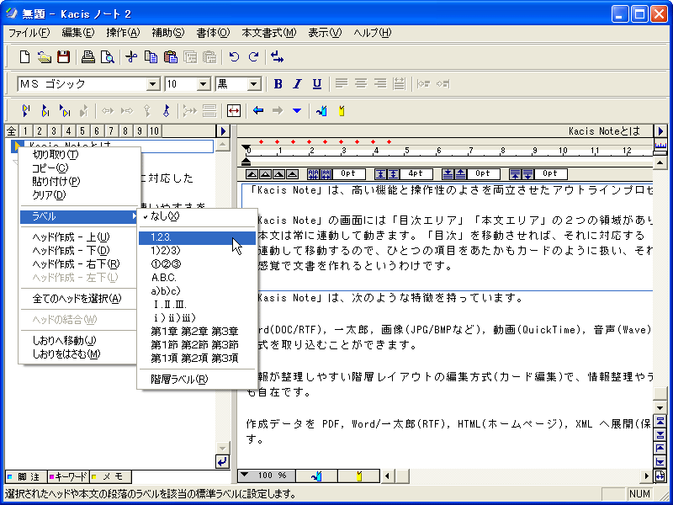Toggle underline with the U button
The image size is (673, 505).
(317, 83)
